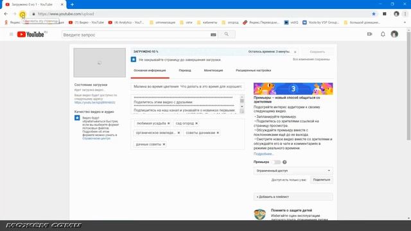Image resolution: width=411 pixels, height=231 pixels.
Task: Open the большой домашн... bookmarks folder
Action: click(362, 22)
